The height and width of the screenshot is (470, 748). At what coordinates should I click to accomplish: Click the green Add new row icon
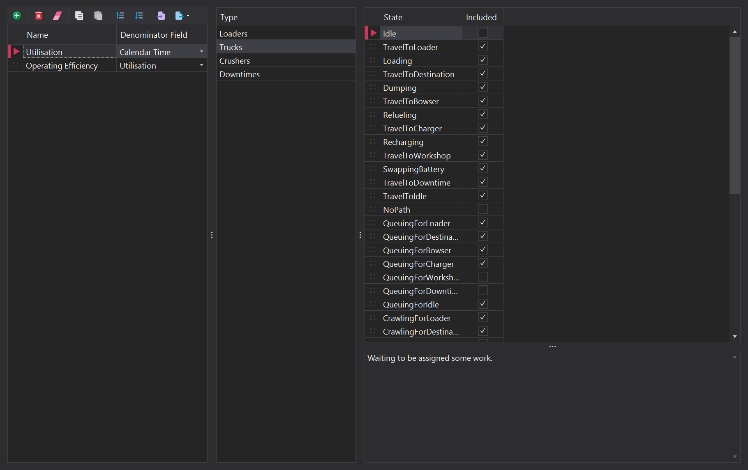(17, 16)
